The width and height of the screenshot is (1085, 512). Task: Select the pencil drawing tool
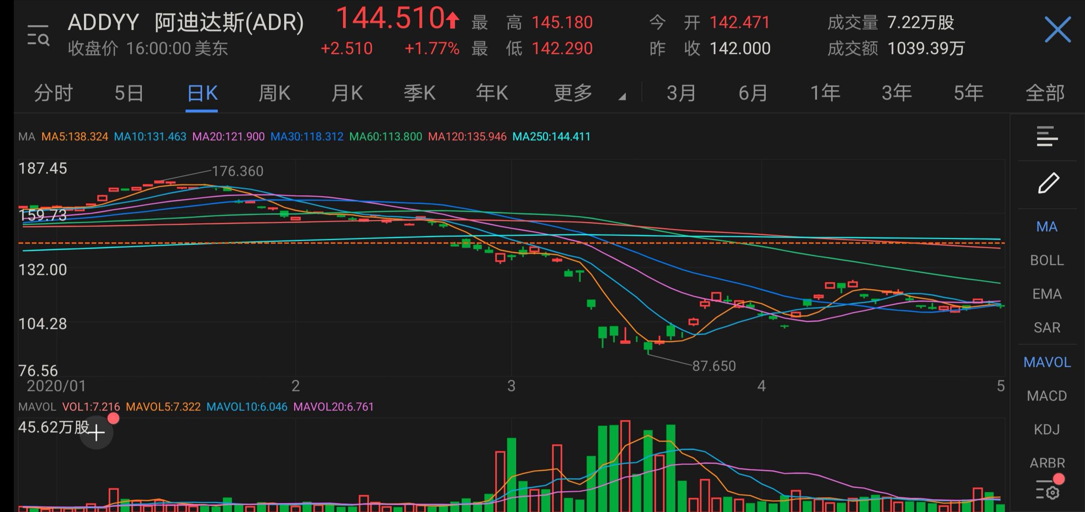[x=1048, y=183]
